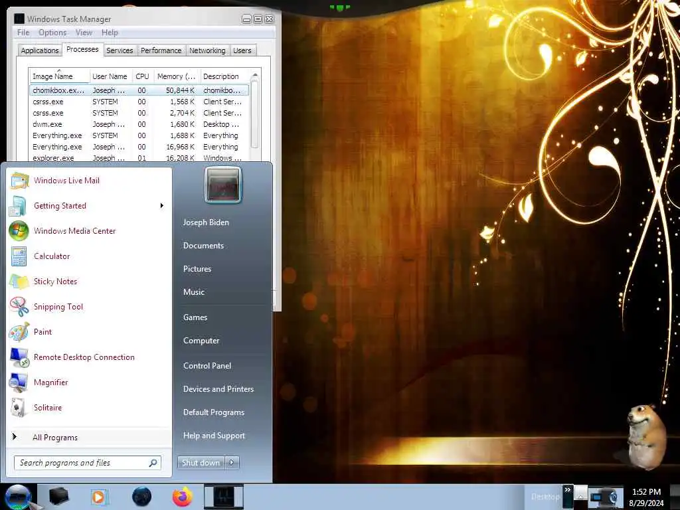This screenshot has width=680, height=510.
Task: Click process list scrollbar up arrow
Action: pos(255,76)
